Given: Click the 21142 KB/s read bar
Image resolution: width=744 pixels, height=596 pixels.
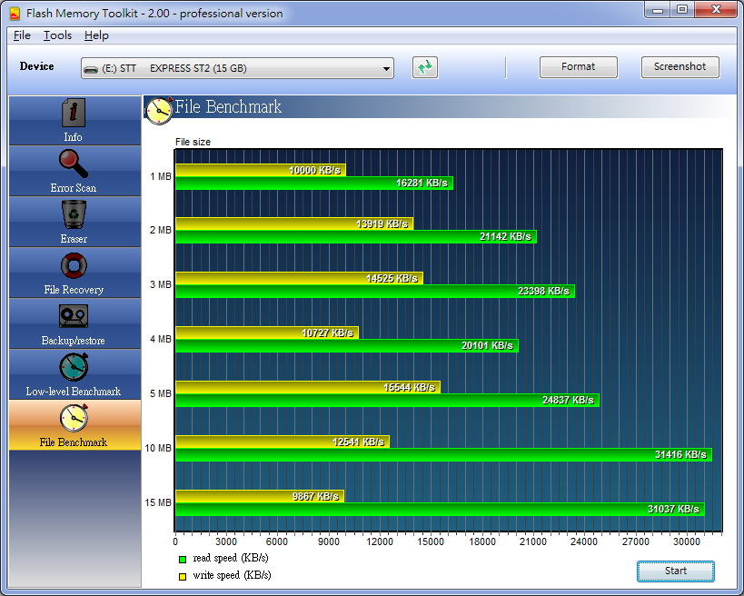Looking at the screenshot, I should pyautogui.click(x=356, y=237).
